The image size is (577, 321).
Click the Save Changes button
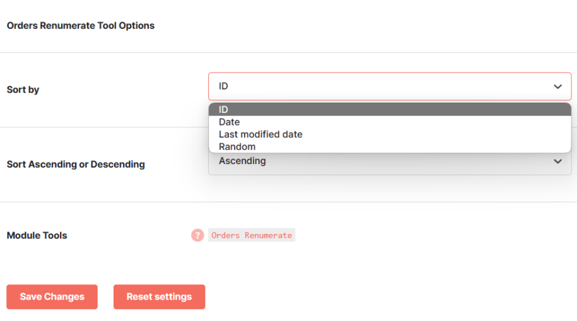tap(52, 296)
